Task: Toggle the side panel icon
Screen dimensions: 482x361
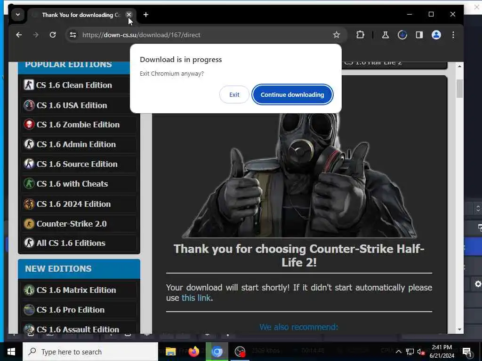Action: pyautogui.click(x=419, y=35)
